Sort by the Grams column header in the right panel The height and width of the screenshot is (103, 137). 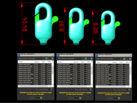(x=115, y=62)
